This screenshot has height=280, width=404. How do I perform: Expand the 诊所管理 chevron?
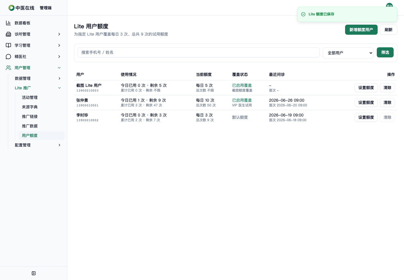pos(59,34)
